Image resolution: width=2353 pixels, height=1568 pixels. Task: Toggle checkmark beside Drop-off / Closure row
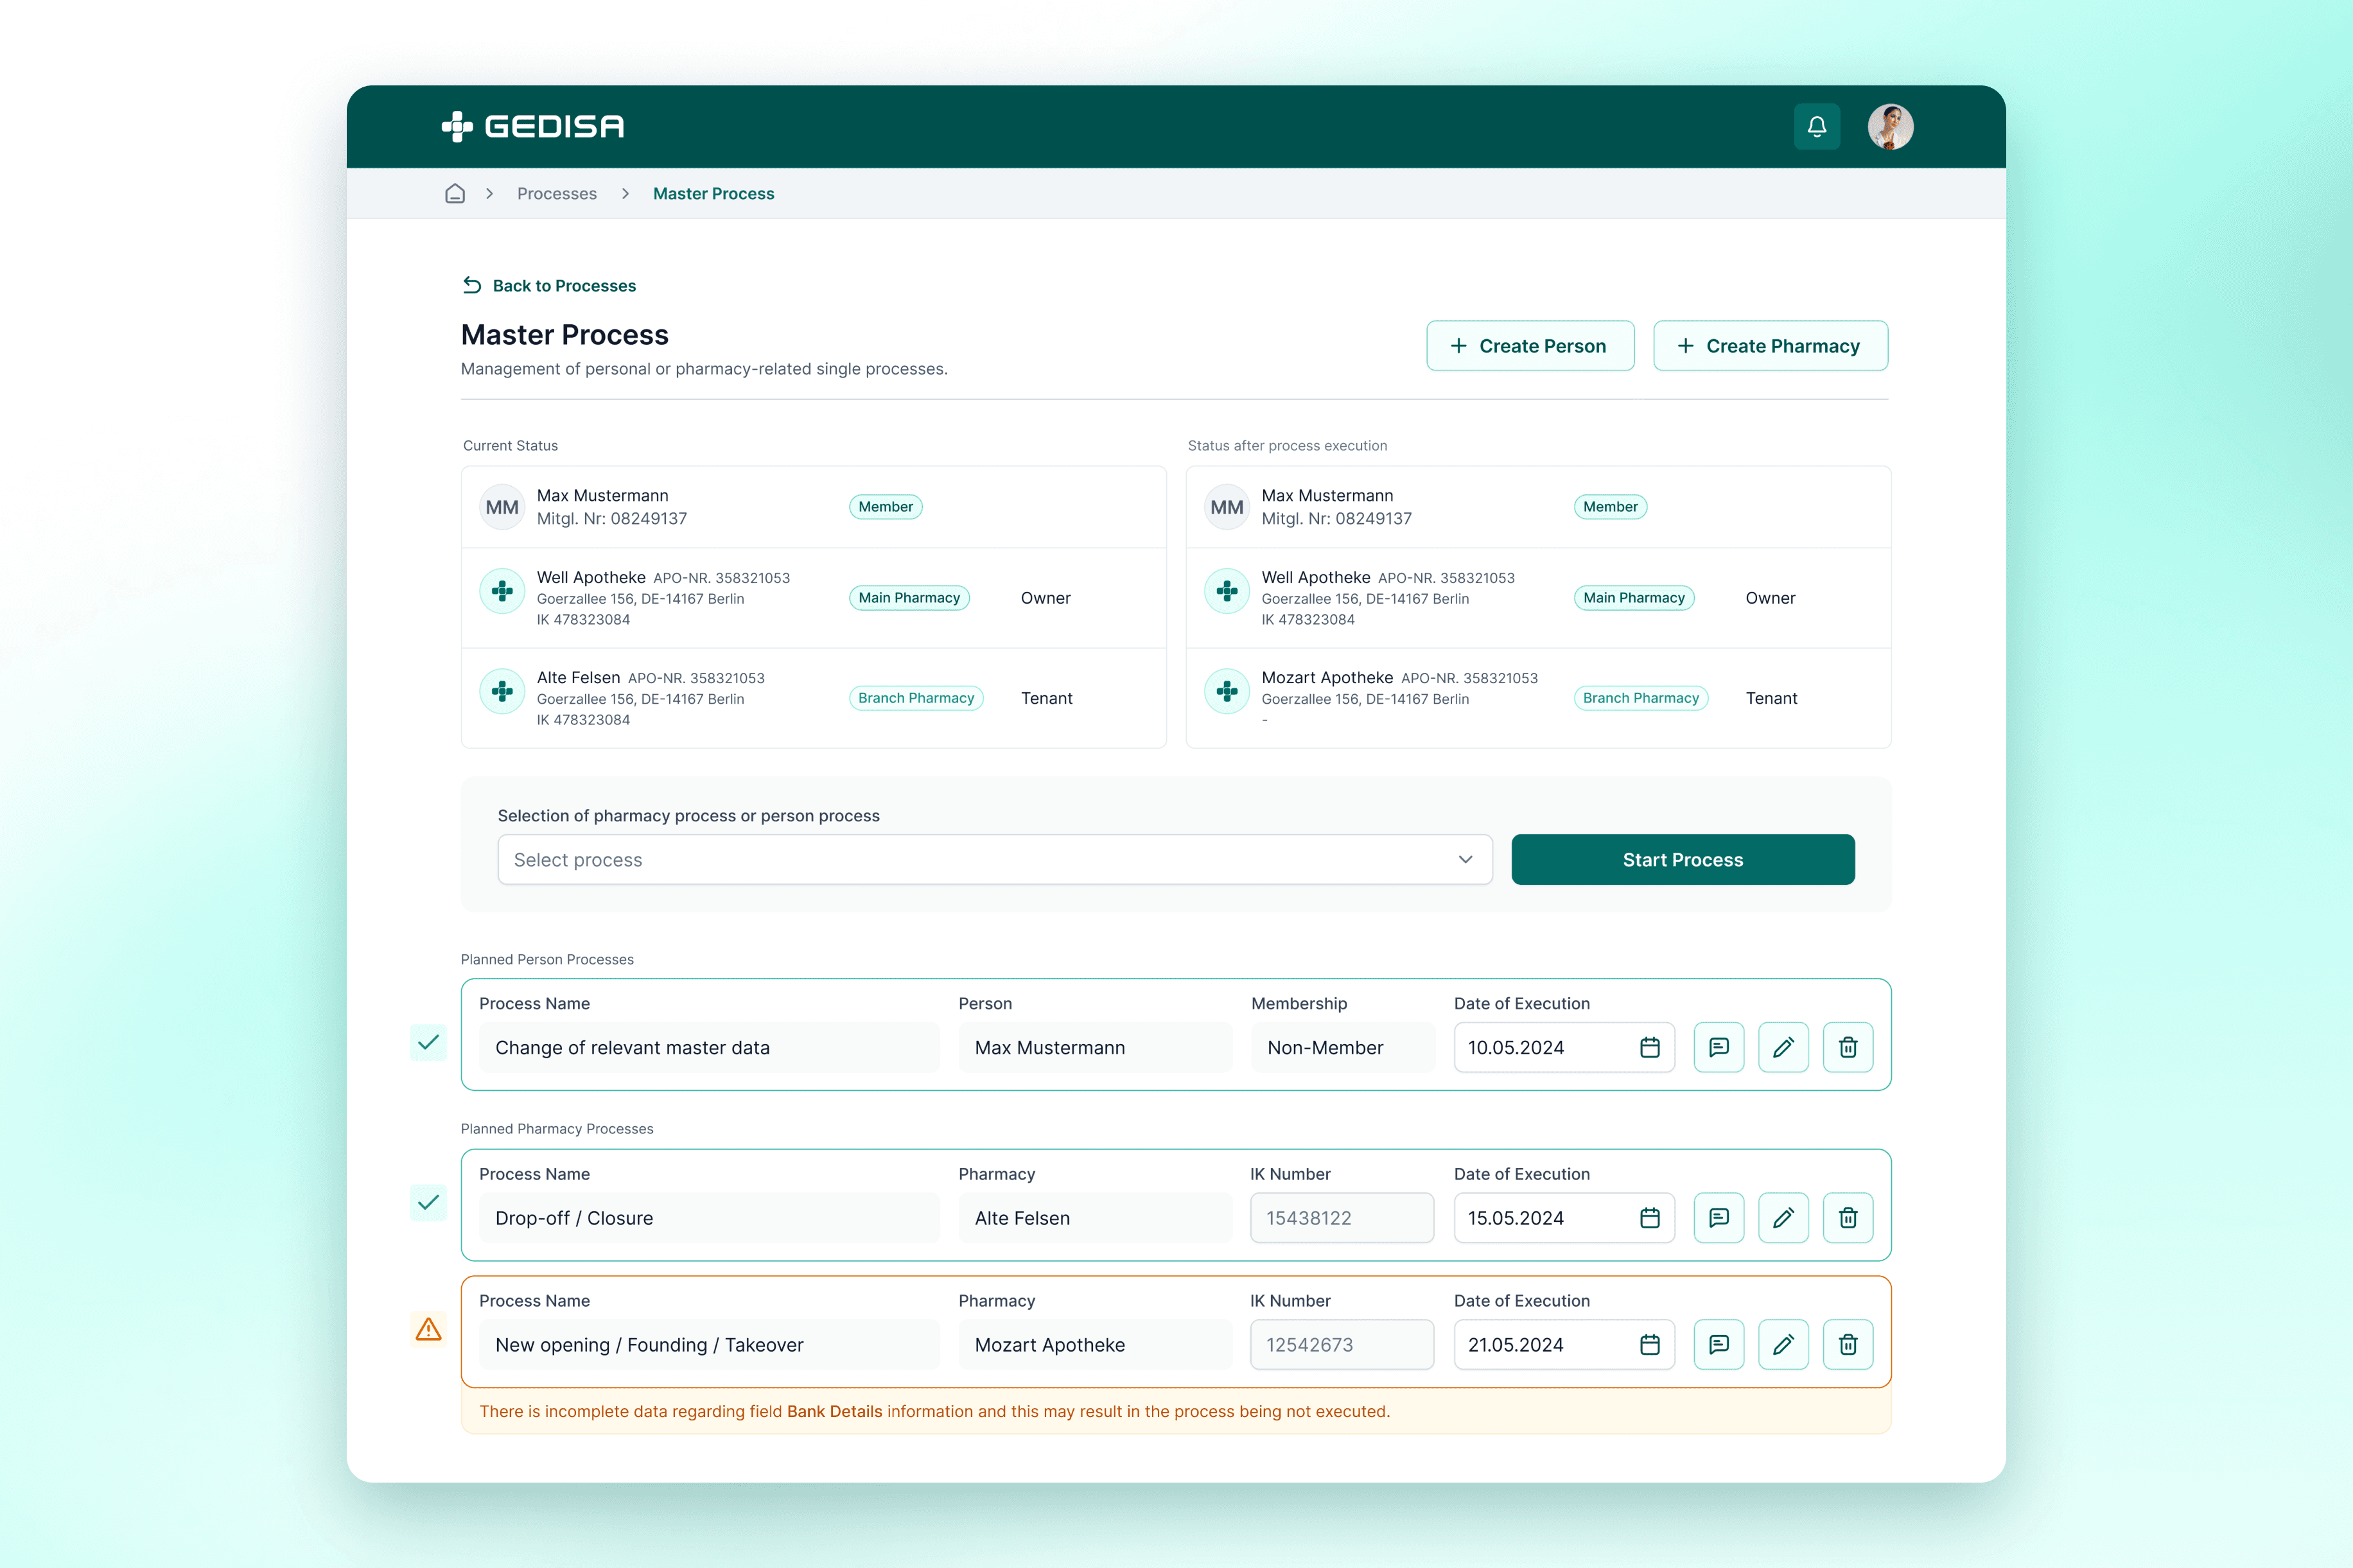pos(429,1202)
